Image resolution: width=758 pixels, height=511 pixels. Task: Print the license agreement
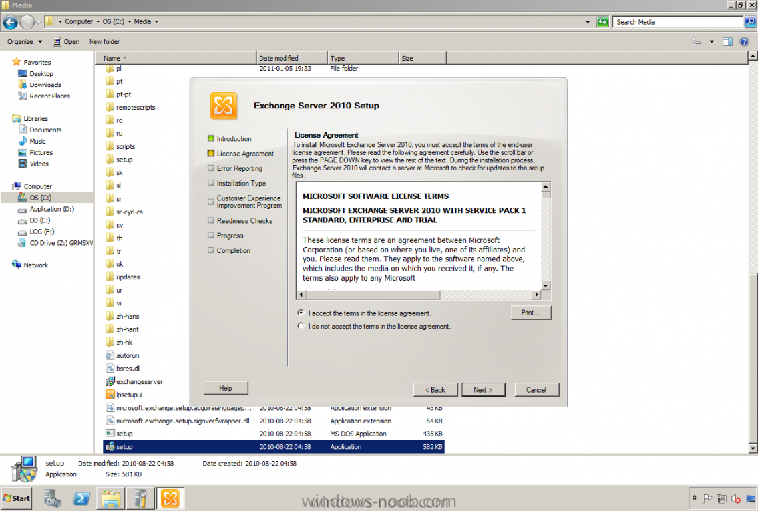coord(531,313)
